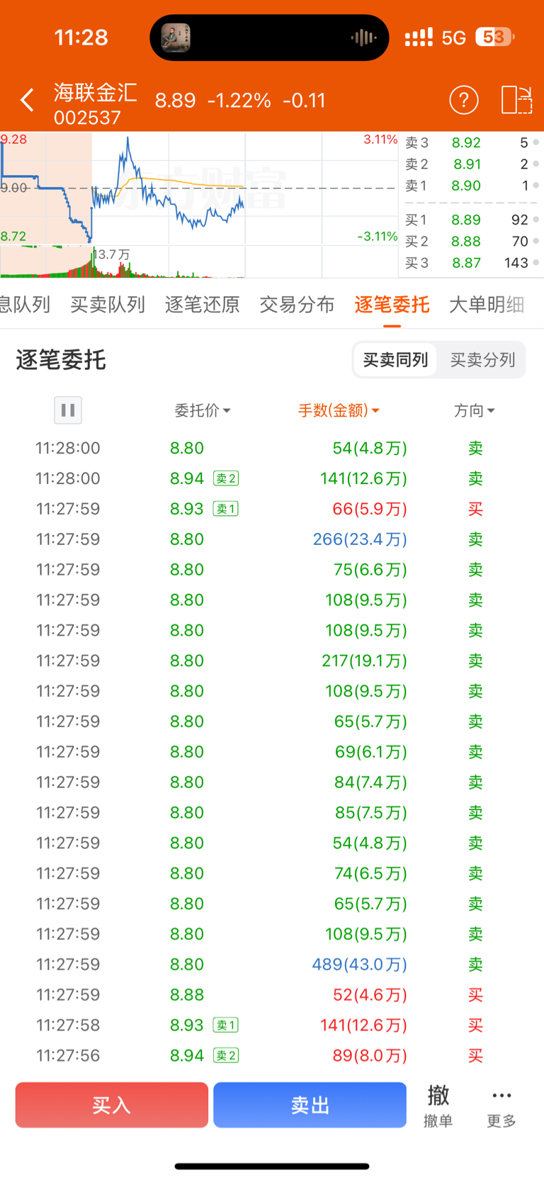Open the 更多 three-dots menu
Viewport: 544px width, 1180px height.
501,1106
